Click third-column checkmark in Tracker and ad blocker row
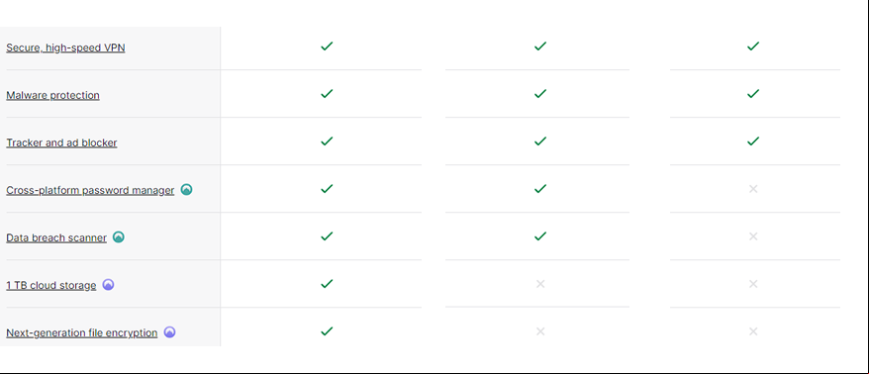This screenshot has width=869, height=374. (753, 141)
